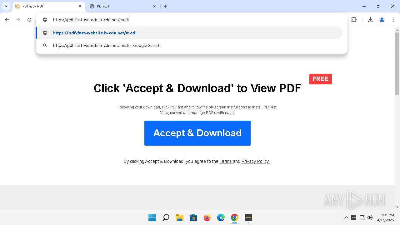Show hidden system tray icons
The image size is (400, 225).
346,217
